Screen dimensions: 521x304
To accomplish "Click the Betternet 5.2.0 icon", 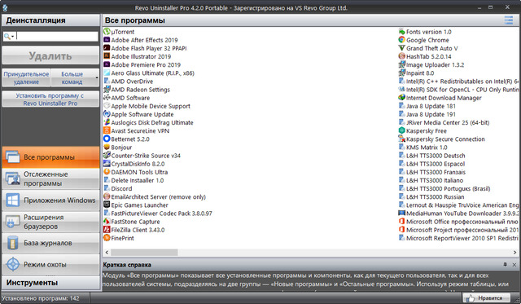I will point(107,139).
